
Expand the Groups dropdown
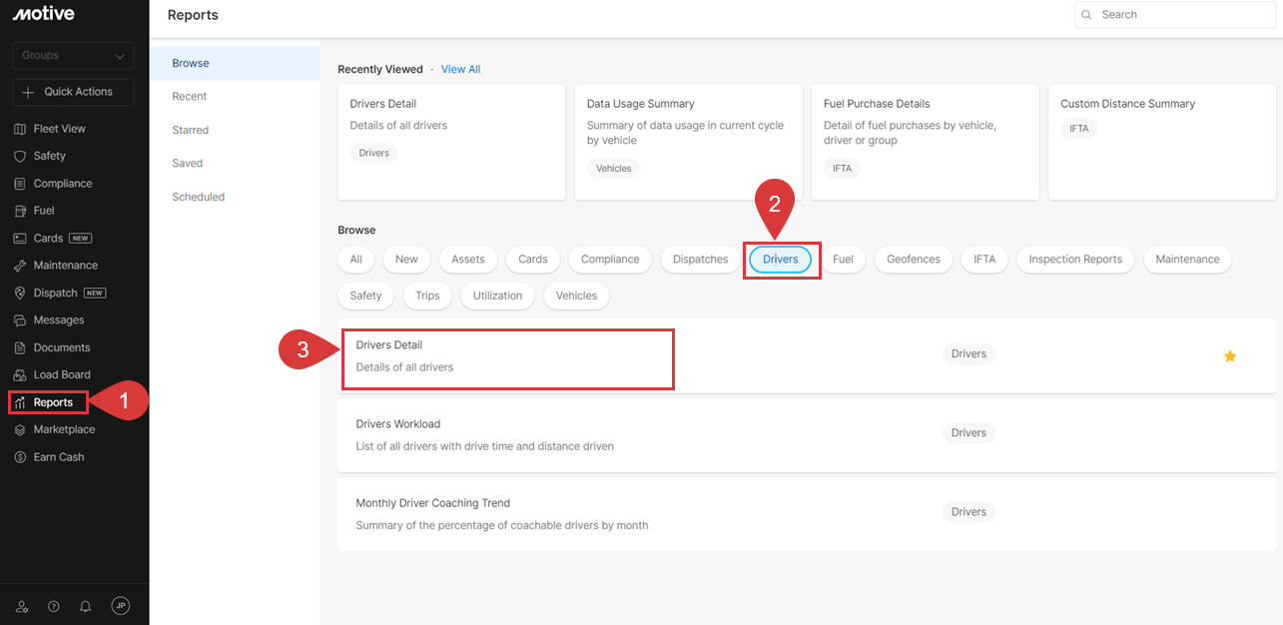pos(73,56)
